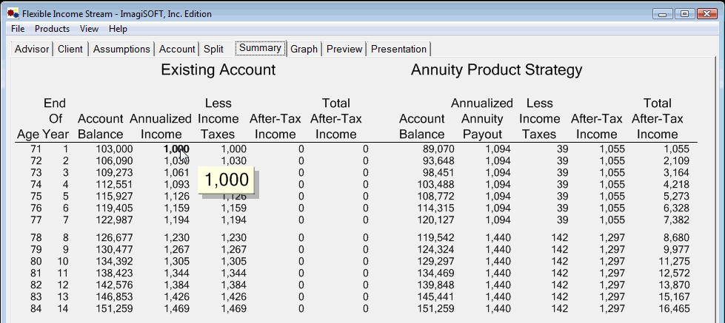Open the Help menu

coord(118,29)
